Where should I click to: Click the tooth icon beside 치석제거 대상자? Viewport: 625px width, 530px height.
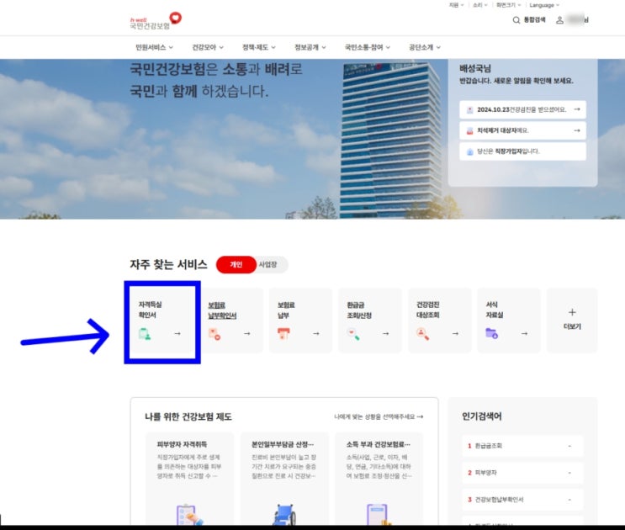click(470, 130)
